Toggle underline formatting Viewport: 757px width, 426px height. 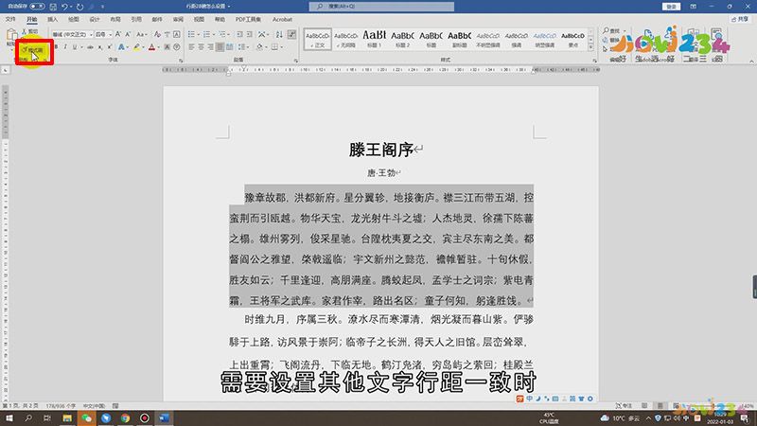pos(75,46)
